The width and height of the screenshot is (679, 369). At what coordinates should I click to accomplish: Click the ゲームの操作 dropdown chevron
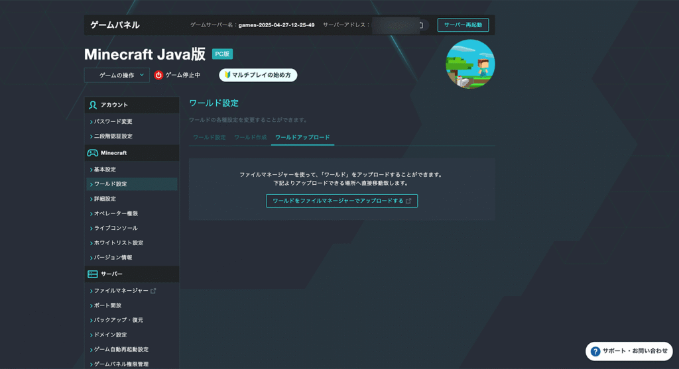click(x=142, y=75)
